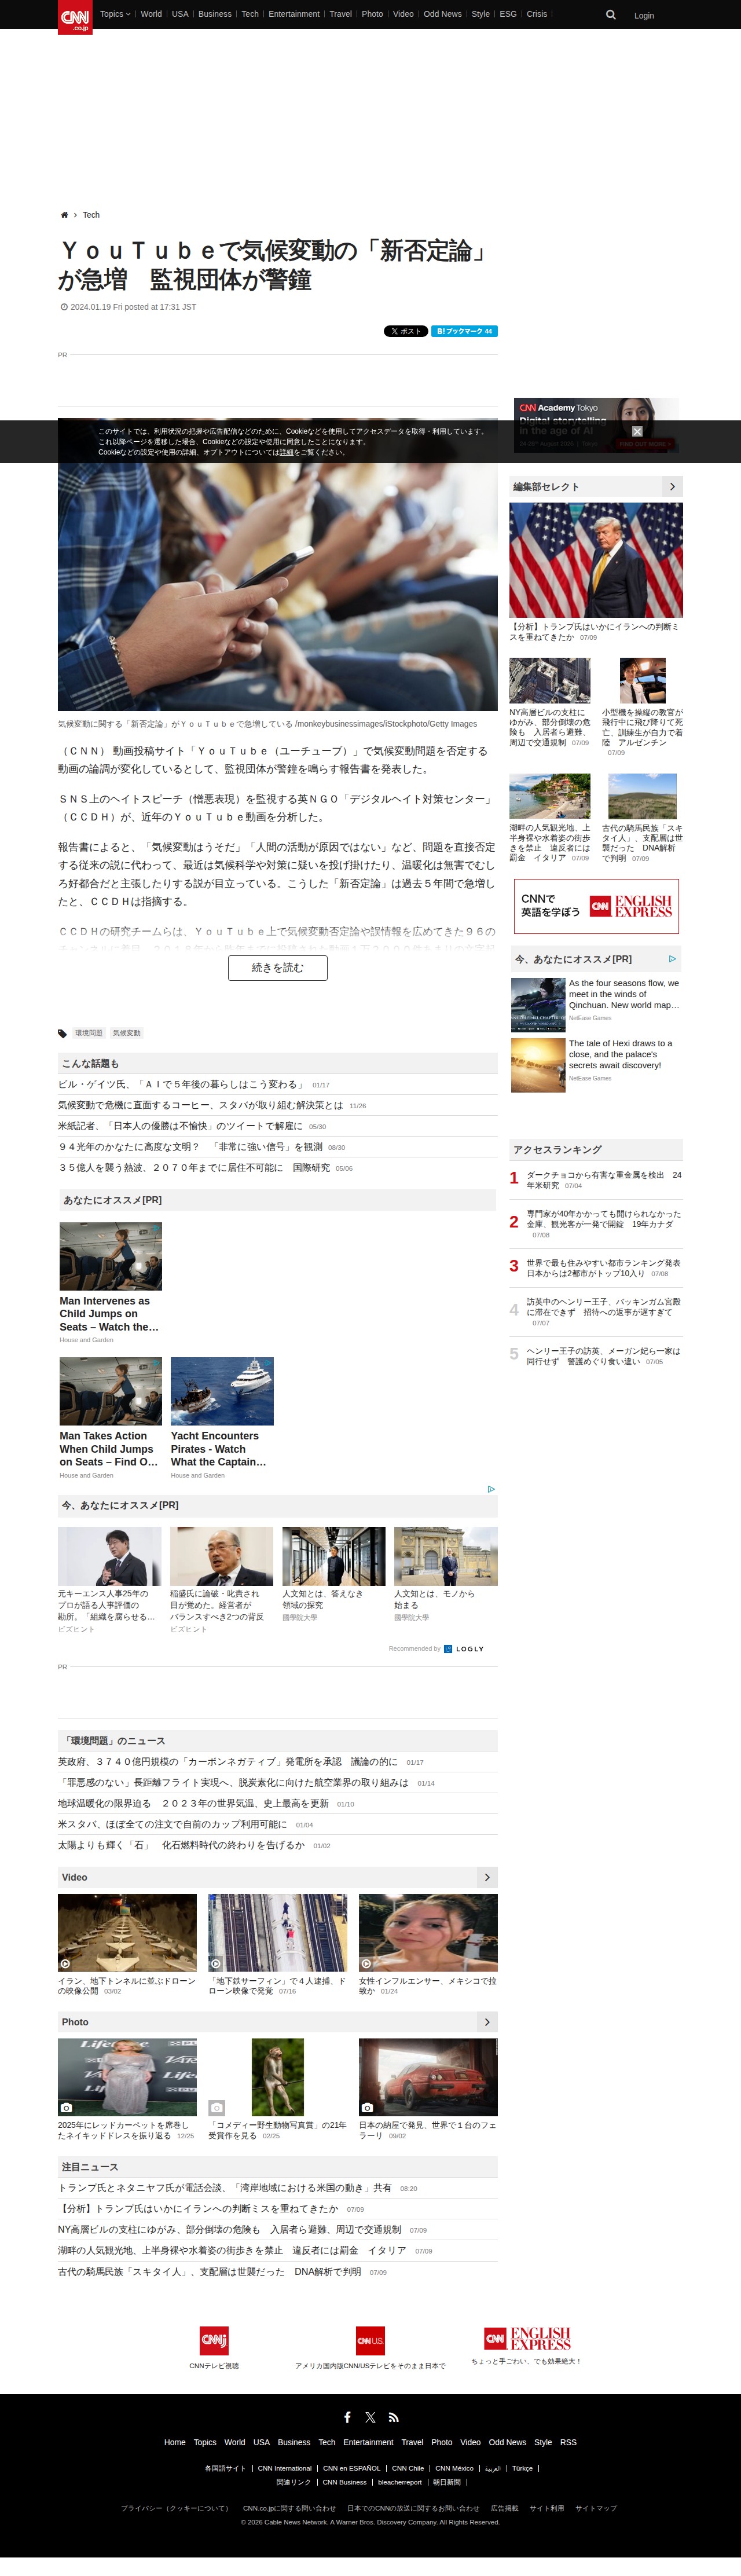Share the article with the X ポスト button
Viewport: 741px width, 2576px height.
click(406, 331)
